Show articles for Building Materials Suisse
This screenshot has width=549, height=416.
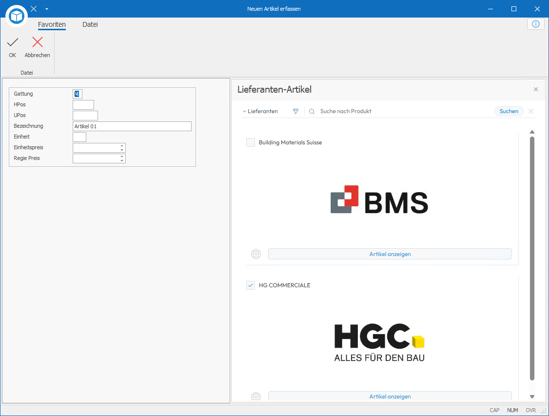[x=390, y=254]
